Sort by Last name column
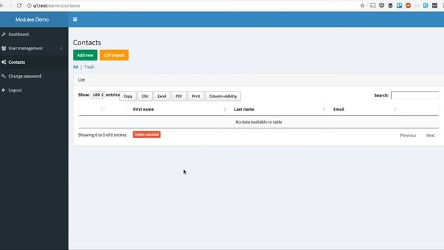 [277, 109]
